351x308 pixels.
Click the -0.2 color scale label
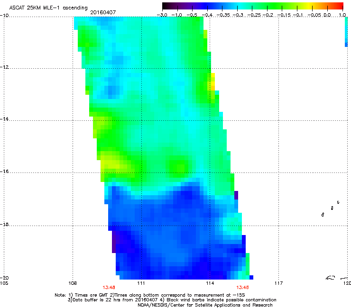[x=268, y=15]
